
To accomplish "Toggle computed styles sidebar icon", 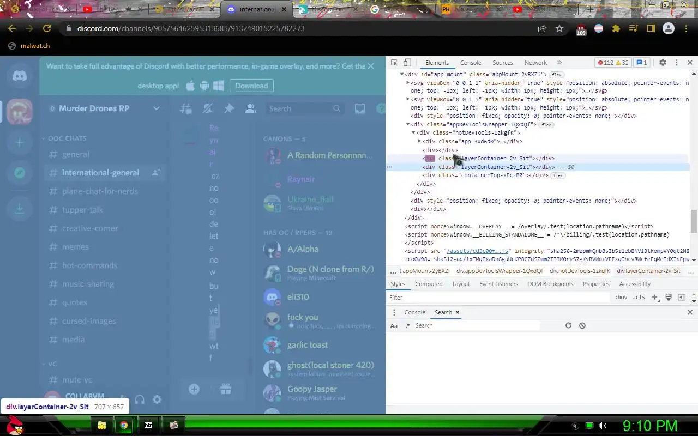I will 681,298.
